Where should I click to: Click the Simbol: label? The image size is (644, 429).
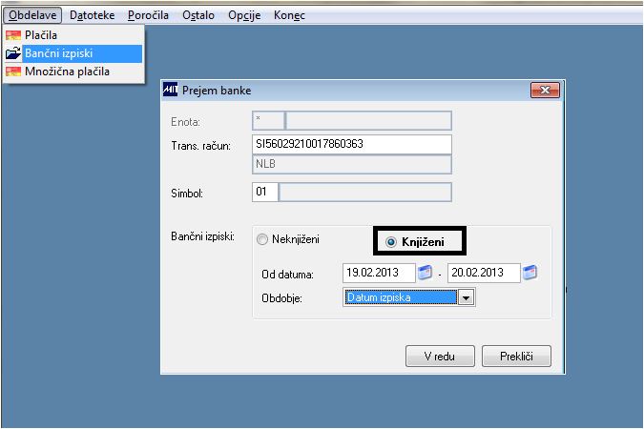[x=187, y=194]
